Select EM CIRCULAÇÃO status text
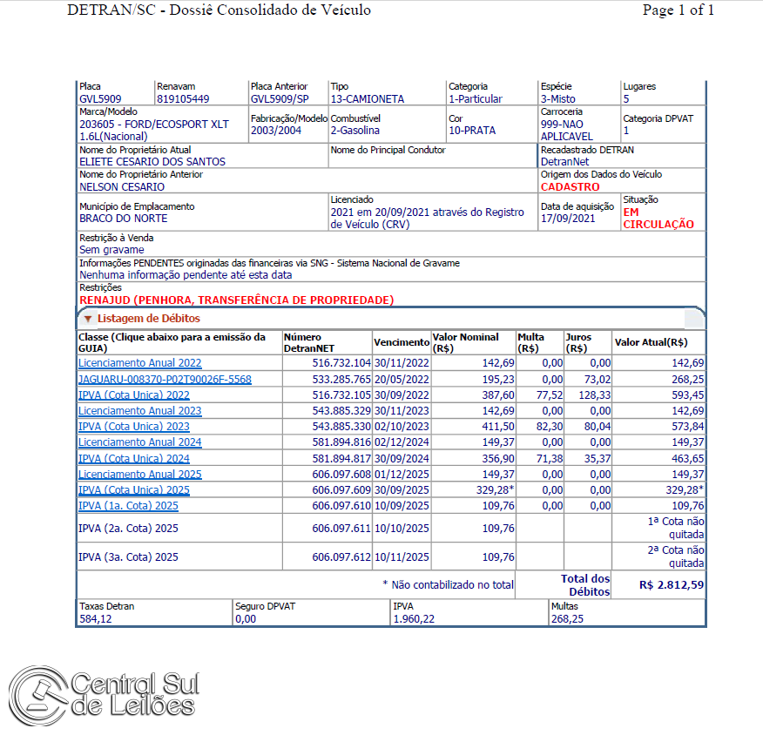 658,218
